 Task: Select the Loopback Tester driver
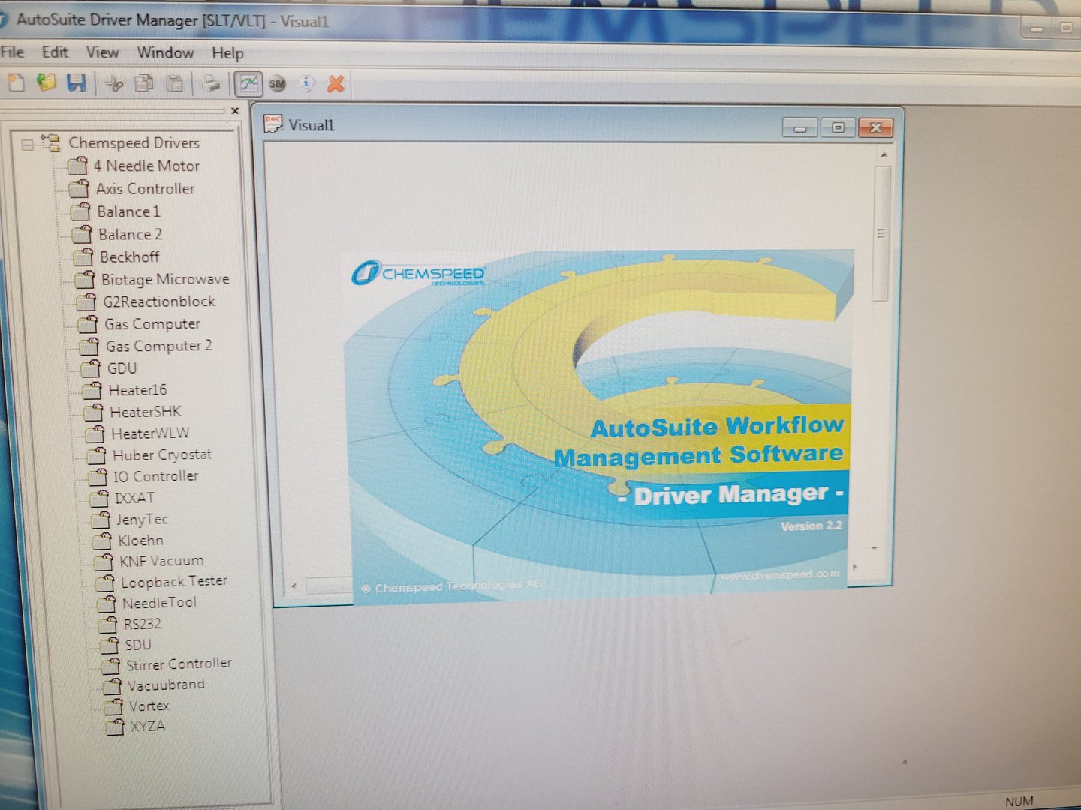174,581
